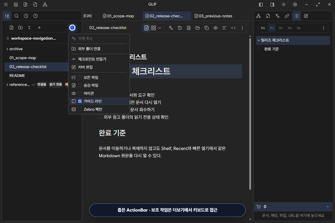
Task: Toggle the H5 heading level filter
Action: tap(290, 28)
